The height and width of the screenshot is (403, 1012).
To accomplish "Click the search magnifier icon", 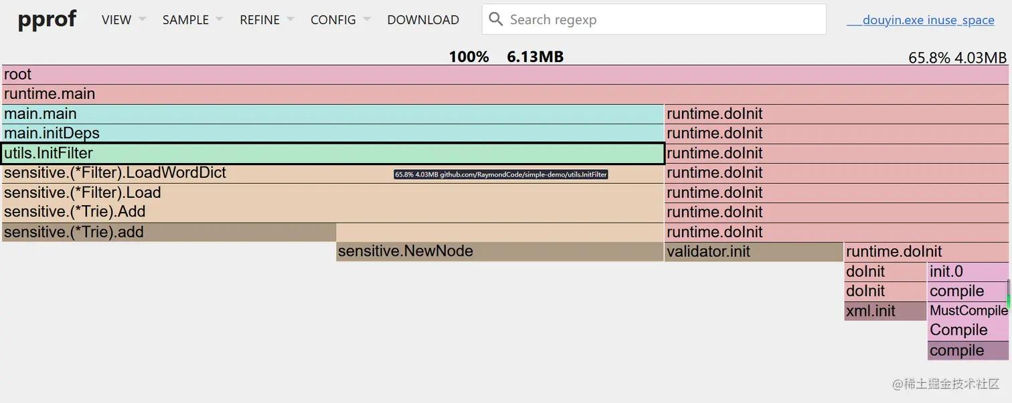I will click(x=496, y=19).
